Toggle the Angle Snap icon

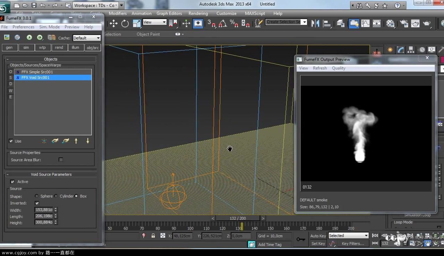223,24
